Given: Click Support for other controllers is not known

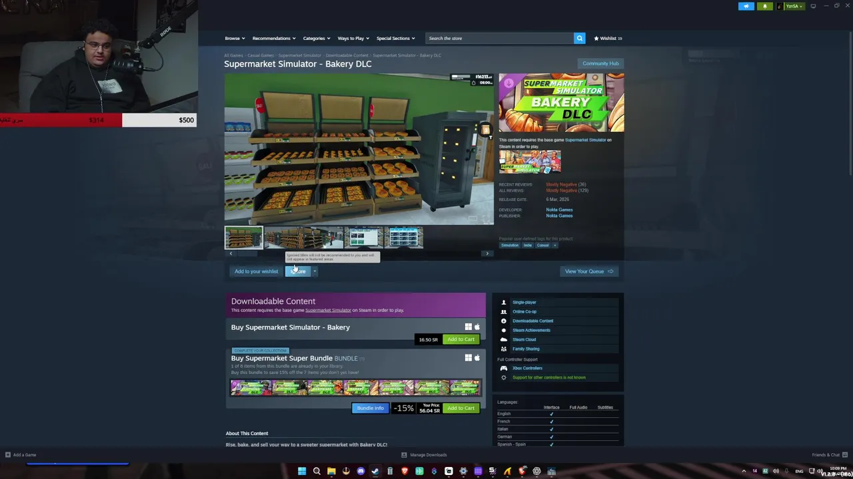Looking at the screenshot, I should pyautogui.click(x=549, y=377).
